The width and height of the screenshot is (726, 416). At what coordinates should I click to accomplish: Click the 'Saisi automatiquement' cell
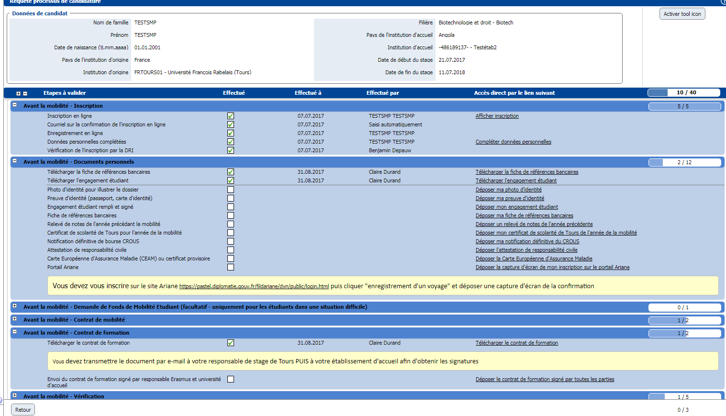(x=395, y=124)
